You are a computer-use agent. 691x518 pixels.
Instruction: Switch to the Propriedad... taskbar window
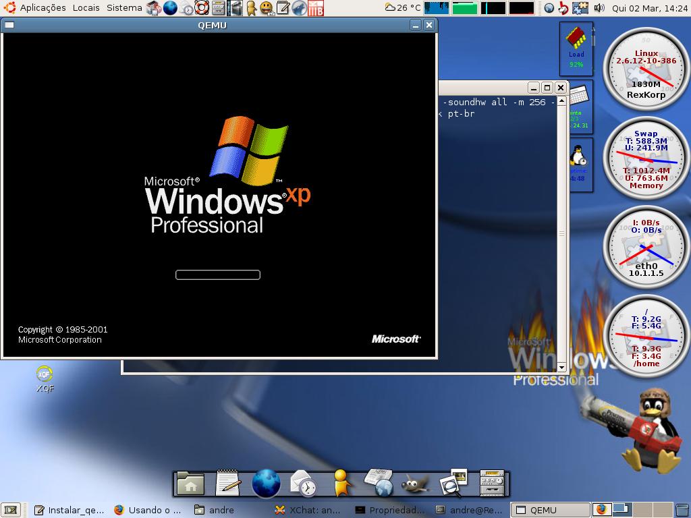click(x=389, y=510)
